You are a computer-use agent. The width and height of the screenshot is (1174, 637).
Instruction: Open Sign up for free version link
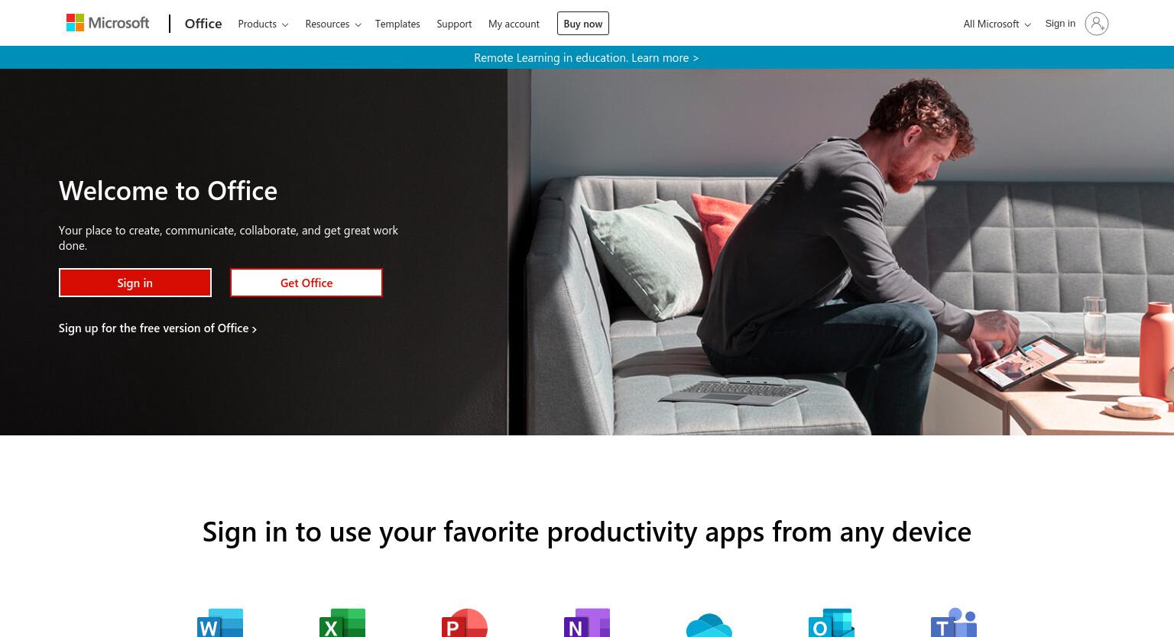(157, 328)
